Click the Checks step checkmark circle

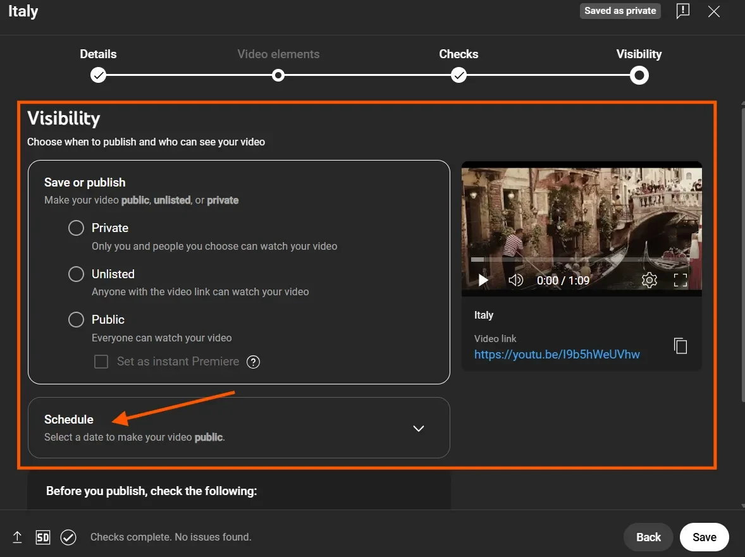click(459, 75)
